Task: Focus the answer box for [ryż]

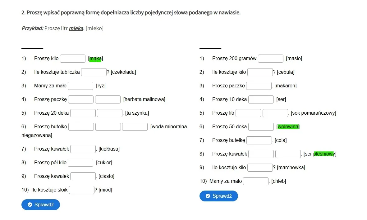Action: click(80, 86)
